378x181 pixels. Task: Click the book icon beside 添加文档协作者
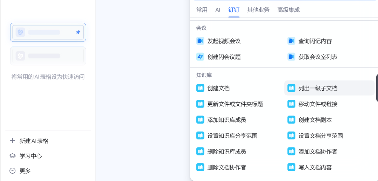tap(291, 152)
